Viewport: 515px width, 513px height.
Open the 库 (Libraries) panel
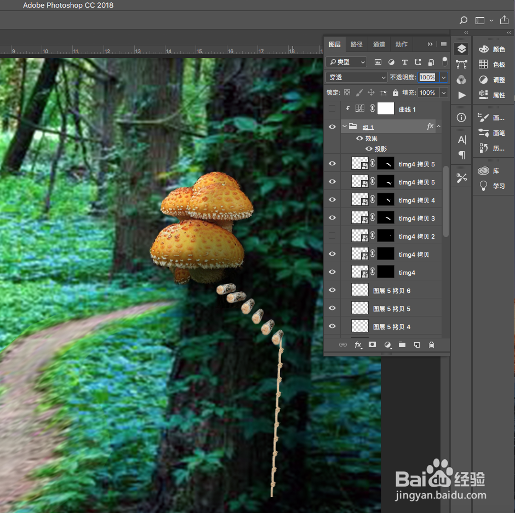(x=490, y=170)
